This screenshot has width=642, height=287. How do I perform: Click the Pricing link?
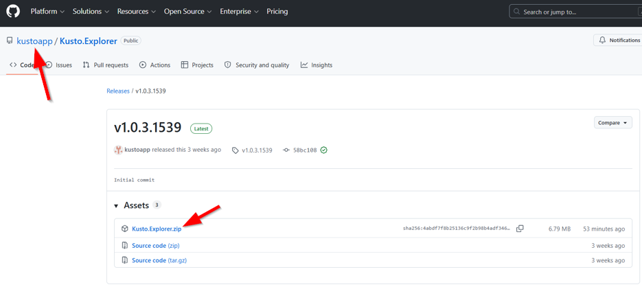click(277, 12)
